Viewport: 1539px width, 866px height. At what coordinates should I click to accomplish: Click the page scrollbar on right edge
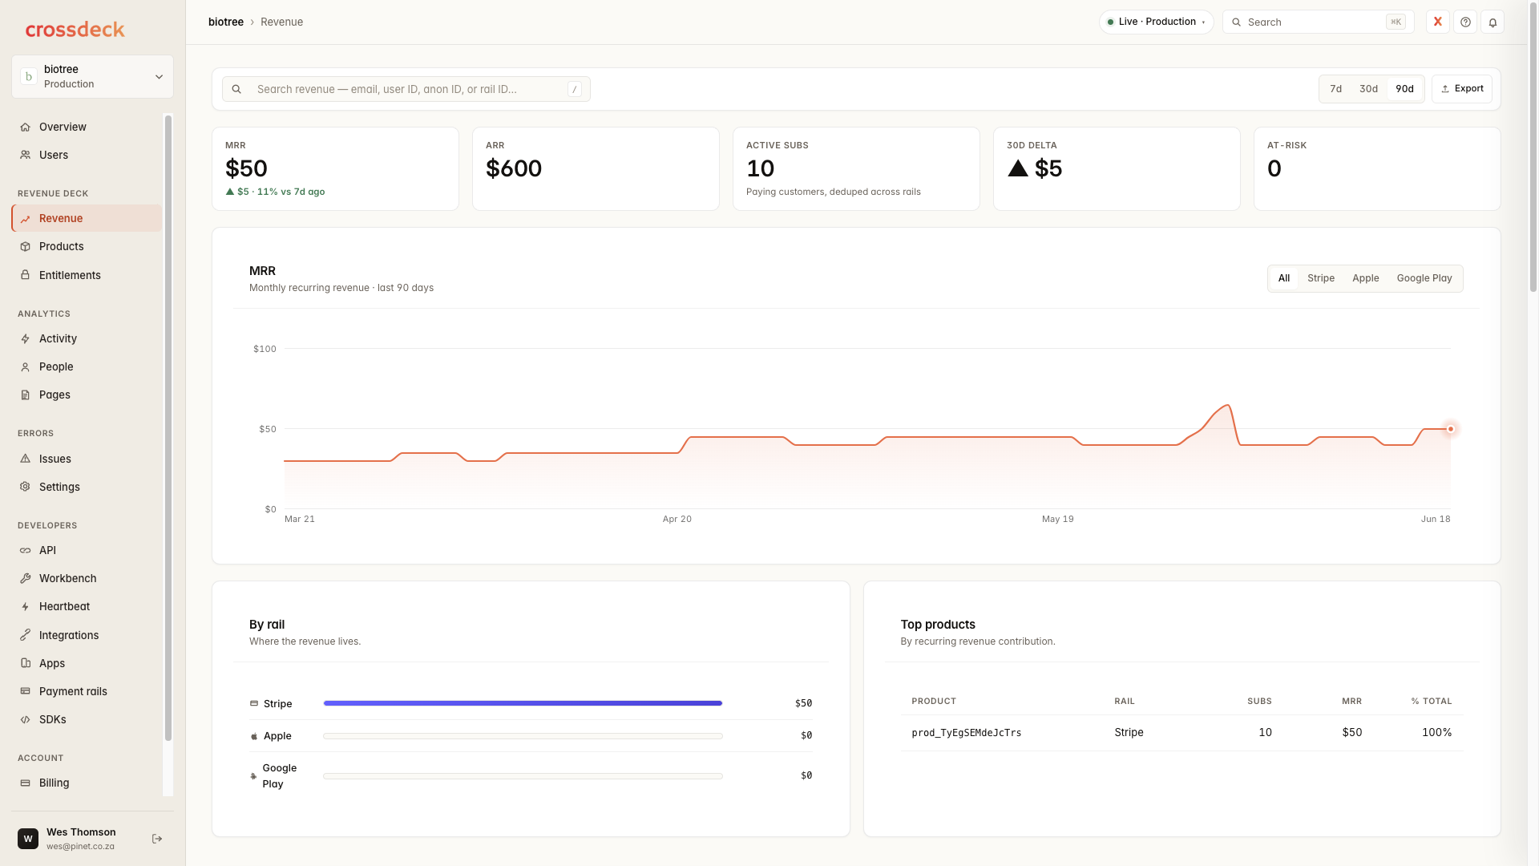(x=1533, y=148)
